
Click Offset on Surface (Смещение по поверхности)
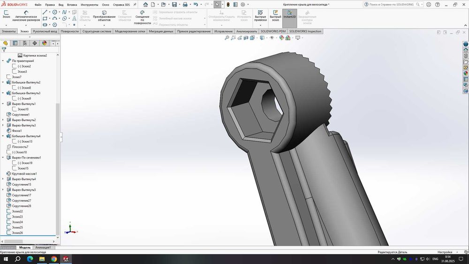coord(143,17)
